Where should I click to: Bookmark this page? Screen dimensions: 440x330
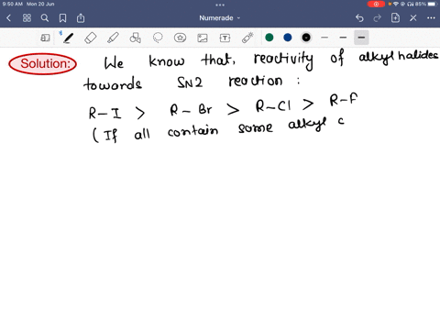(62, 18)
